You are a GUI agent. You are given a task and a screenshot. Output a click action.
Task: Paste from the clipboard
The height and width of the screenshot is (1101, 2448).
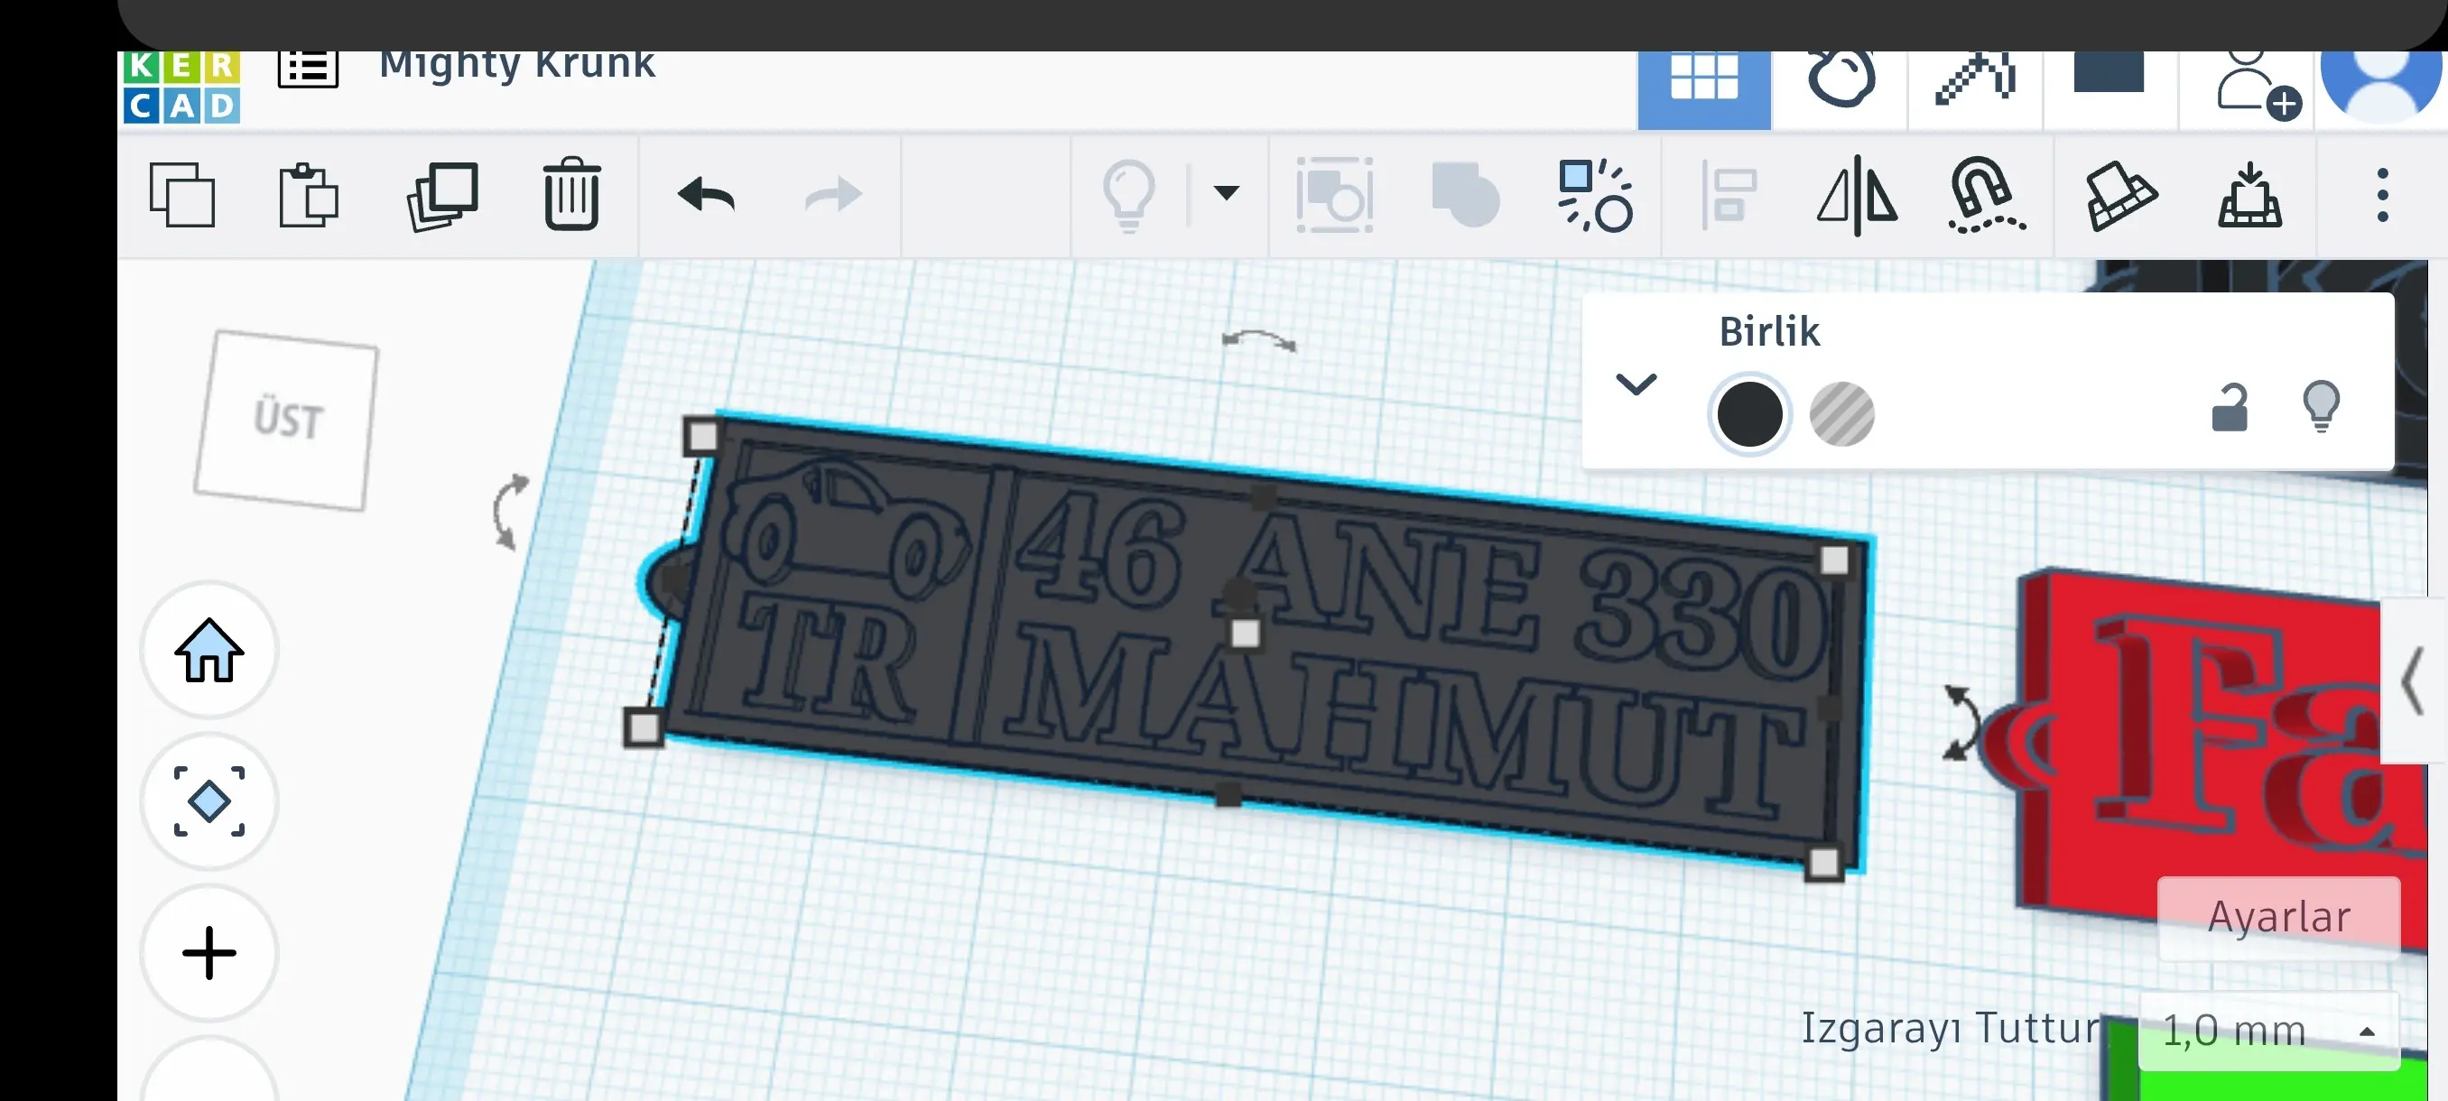(x=308, y=196)
